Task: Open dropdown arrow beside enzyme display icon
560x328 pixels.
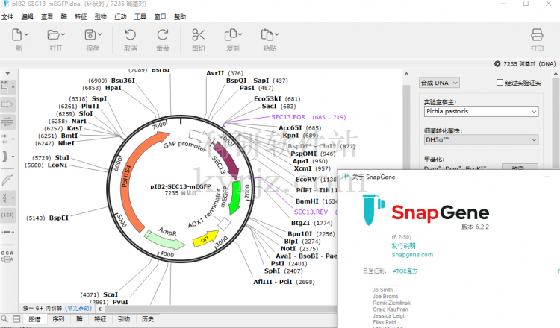Action: [x=13, y=87]
